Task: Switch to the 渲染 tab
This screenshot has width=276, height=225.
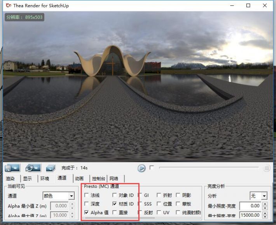Action: pyautogui.click(x=10, y=179)
